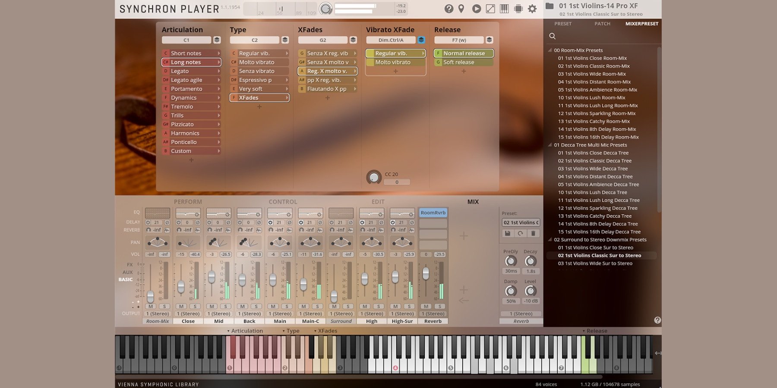Delete the mixer preset with the trash icon
Screen dimensions: 777x388
click(533, 233)
